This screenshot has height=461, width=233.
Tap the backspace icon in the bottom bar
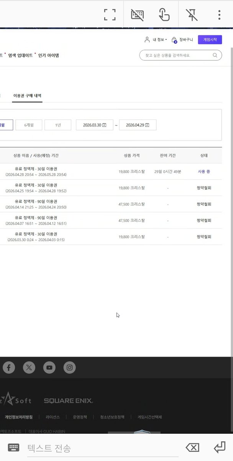click(192, 447)
